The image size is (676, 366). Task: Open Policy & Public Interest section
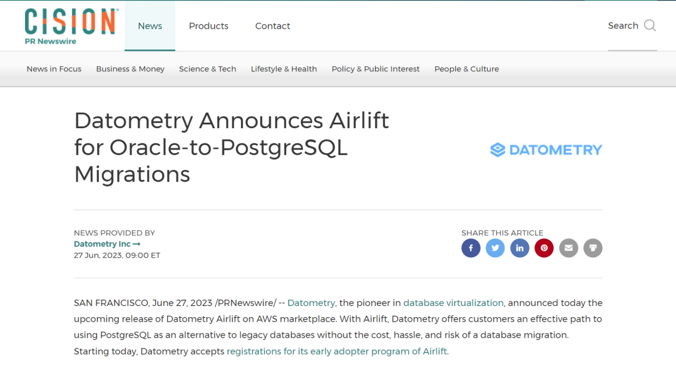pyautogui.click(x=376, y=69)
